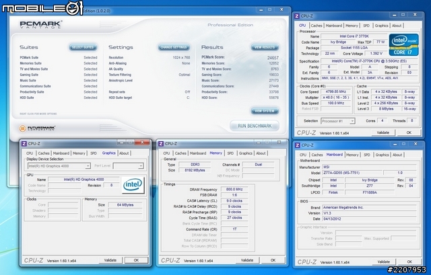Click OK in the Mainboard window

tap(409, 262)
